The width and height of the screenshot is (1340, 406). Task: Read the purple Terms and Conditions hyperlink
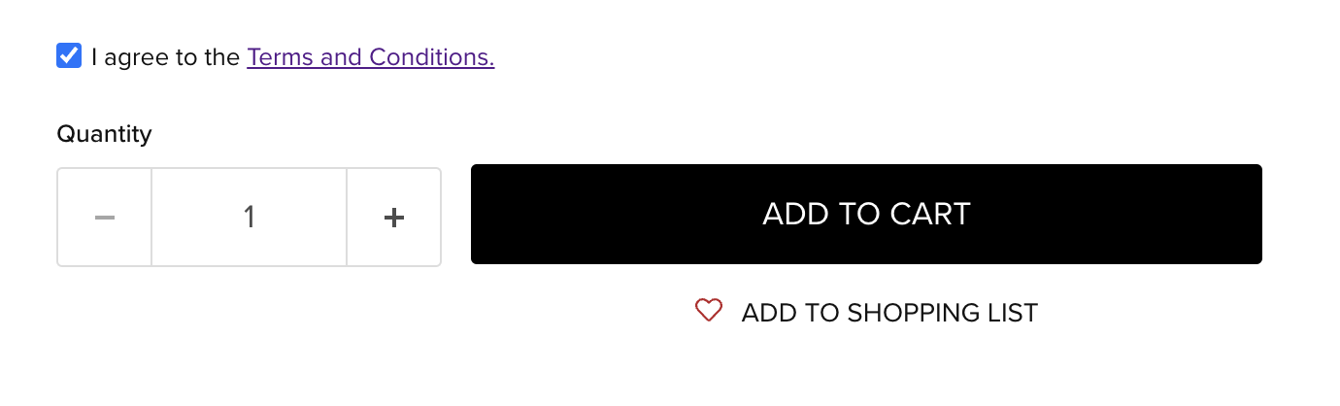click(x=371, y=57)
